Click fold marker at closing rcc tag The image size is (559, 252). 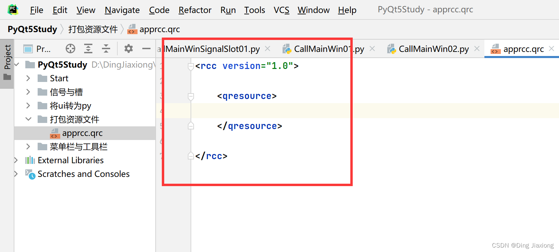191,156
